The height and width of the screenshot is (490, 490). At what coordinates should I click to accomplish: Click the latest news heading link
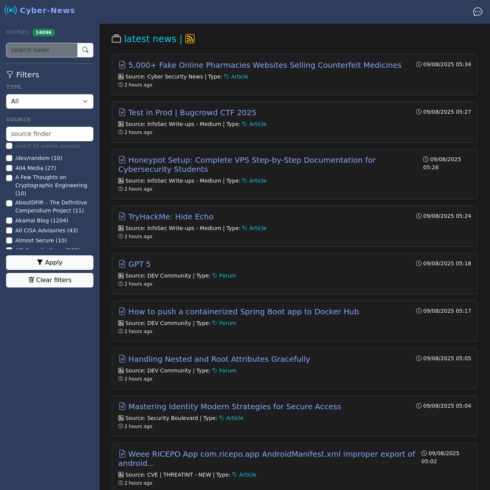click(150, 39)
